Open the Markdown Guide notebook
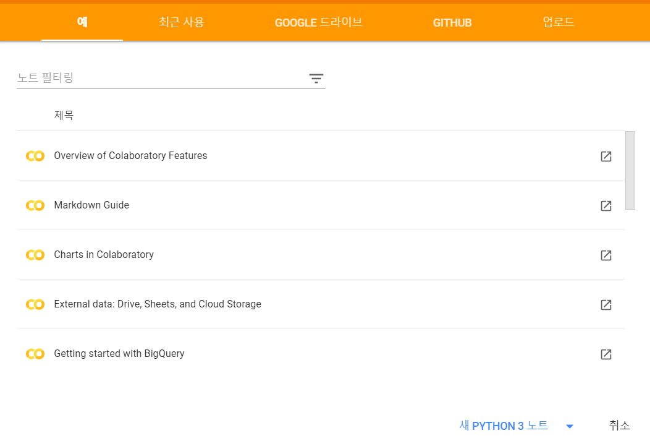The height and width of the screenshot is (446, 650). coord(91,205)
